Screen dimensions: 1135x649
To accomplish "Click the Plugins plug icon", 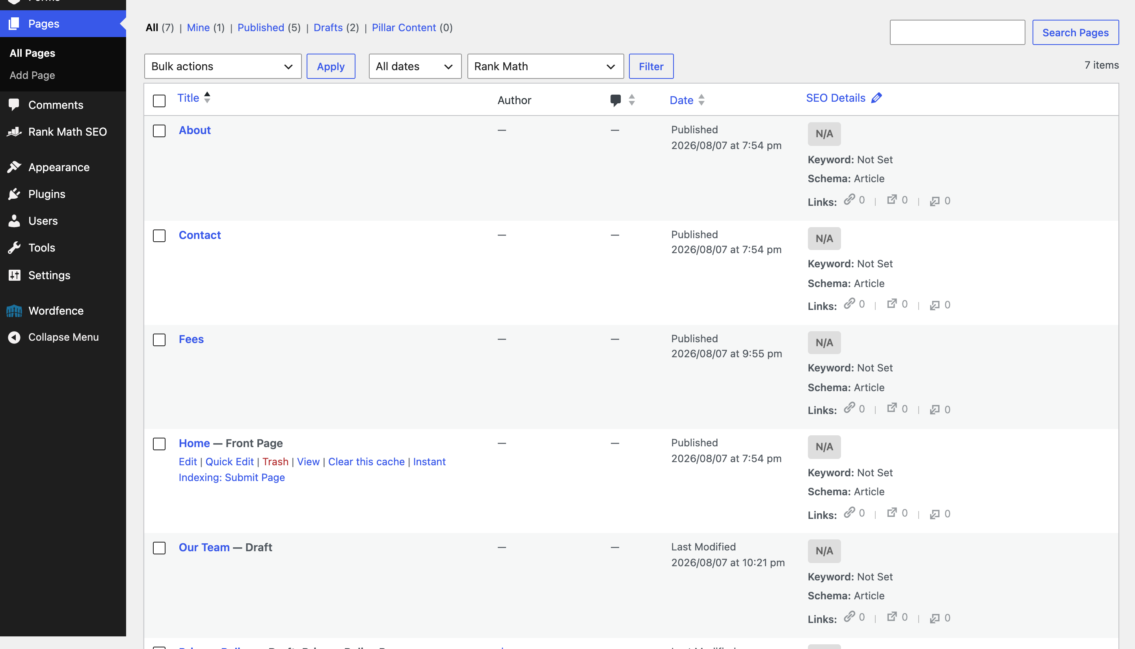I will [x=14, y=194].
